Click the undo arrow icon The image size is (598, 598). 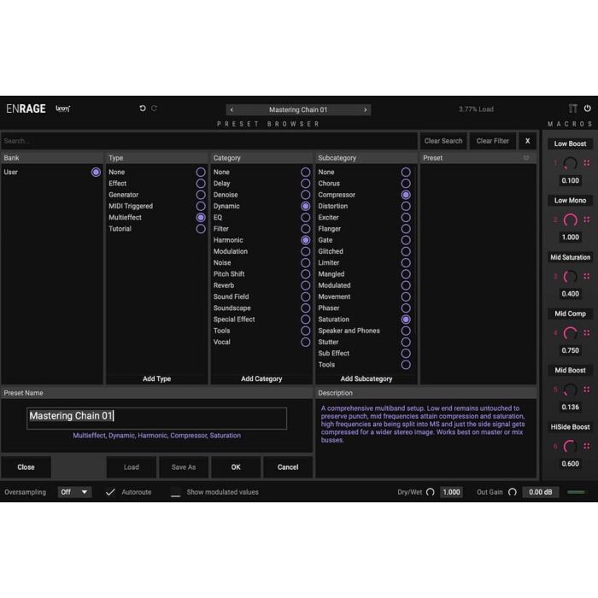tap(143, 108)
